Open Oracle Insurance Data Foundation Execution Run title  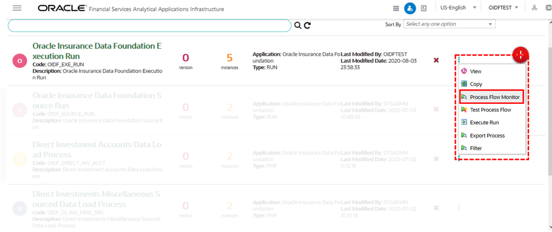tap(97, 51)
